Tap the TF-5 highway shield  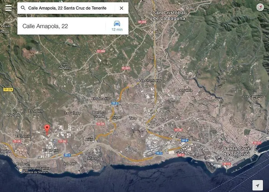coord(184,141)
